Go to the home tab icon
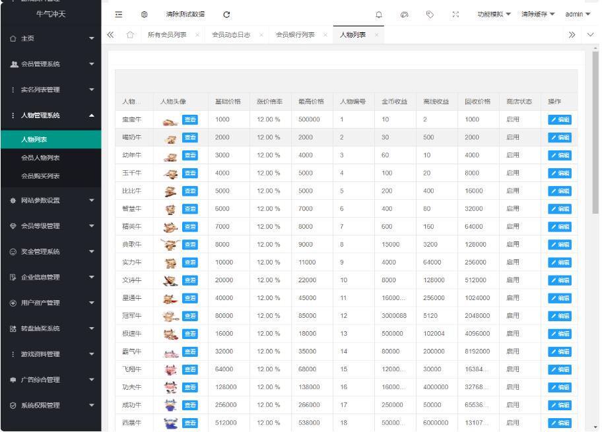Viewport: 602px width, 432px height. tap(131, 34)
